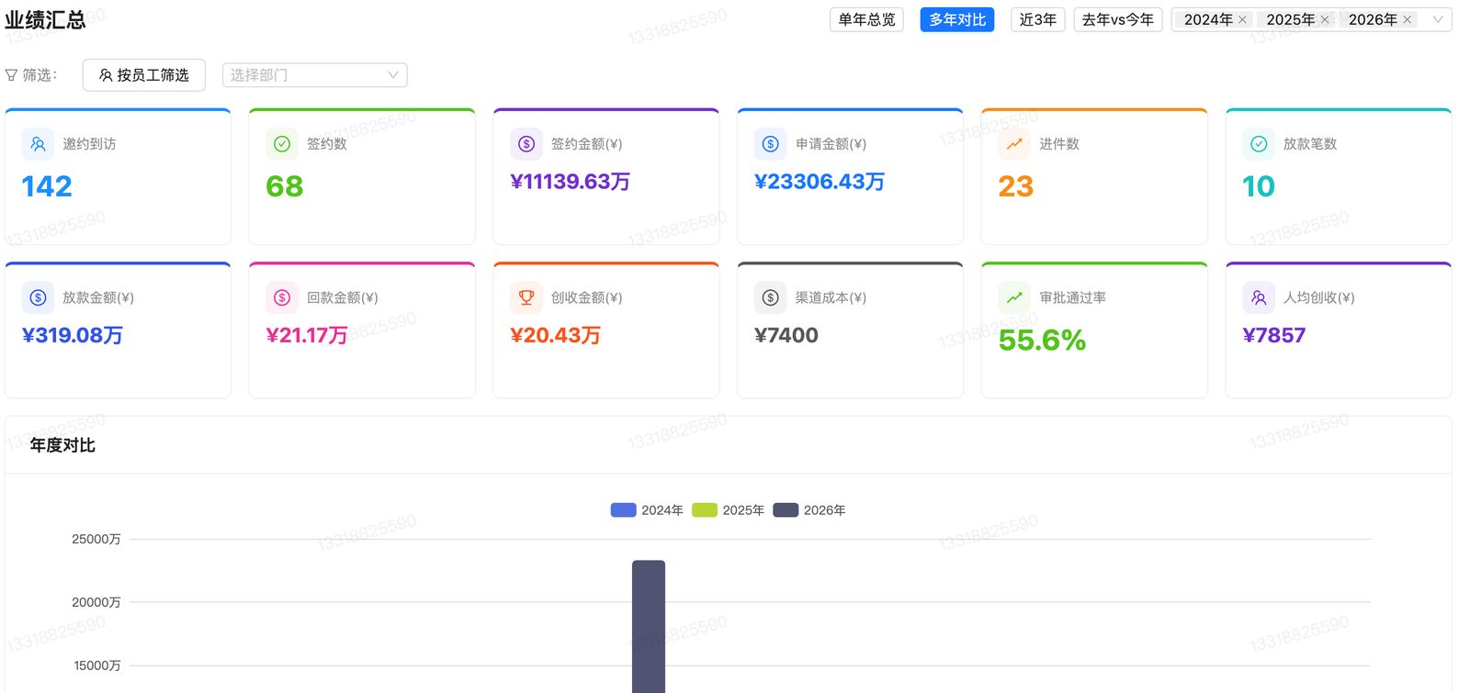Click the 签约数 checkmark icon
1470x693 pixels.
click(x=282, y=144)
